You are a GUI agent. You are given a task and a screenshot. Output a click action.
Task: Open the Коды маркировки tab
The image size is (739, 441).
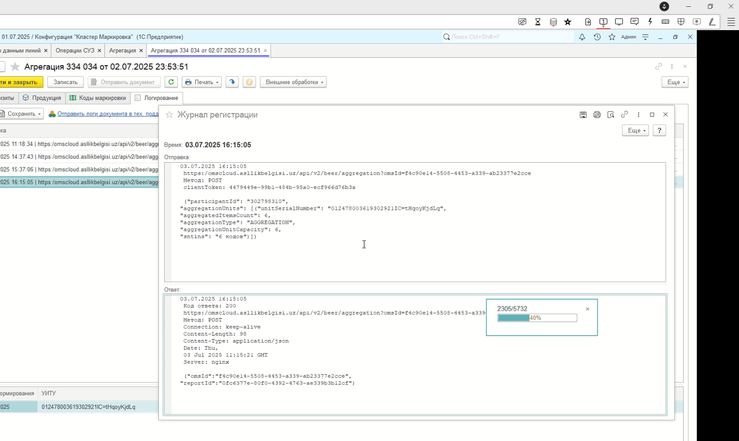98,98
